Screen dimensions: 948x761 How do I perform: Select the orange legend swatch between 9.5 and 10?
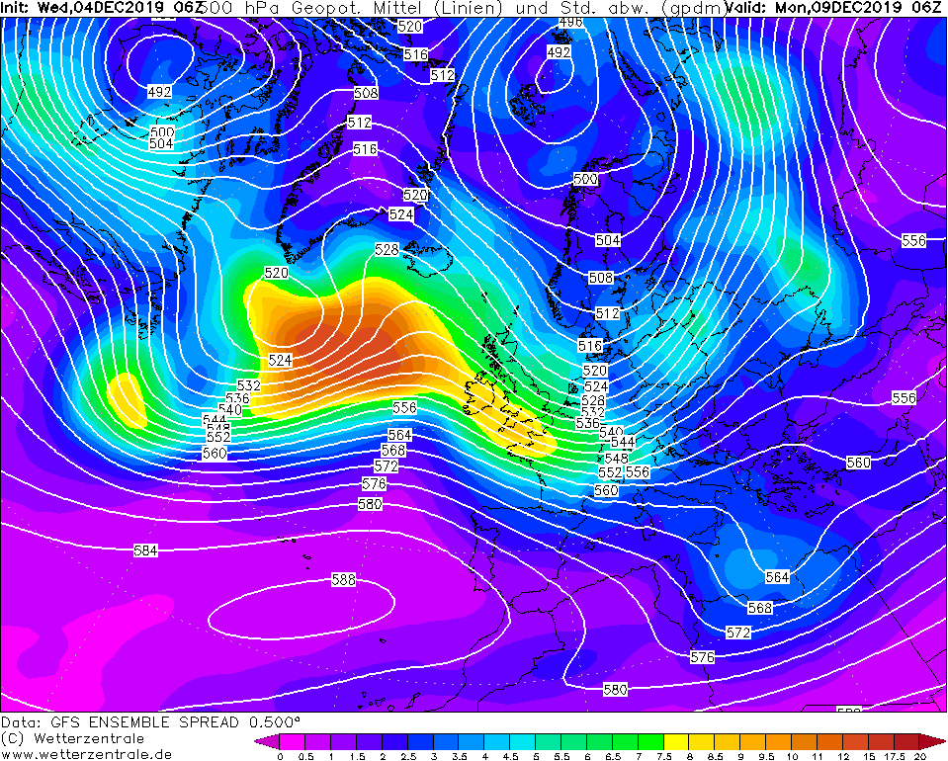(x=779, y=741)
